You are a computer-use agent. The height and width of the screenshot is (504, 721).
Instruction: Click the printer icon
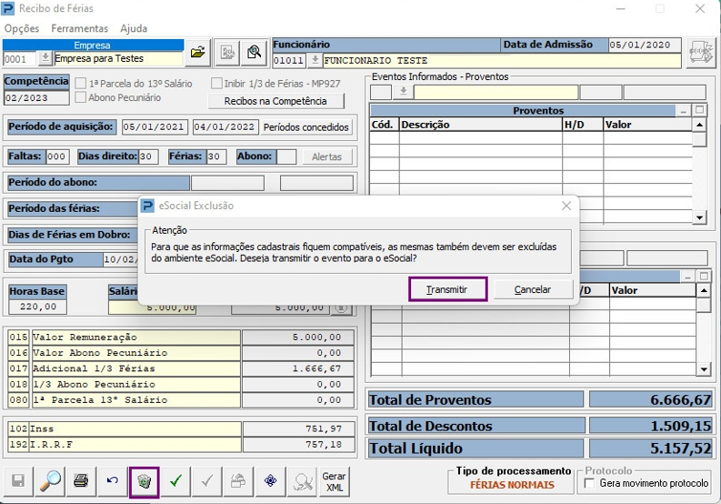click(x=82, y=481)
